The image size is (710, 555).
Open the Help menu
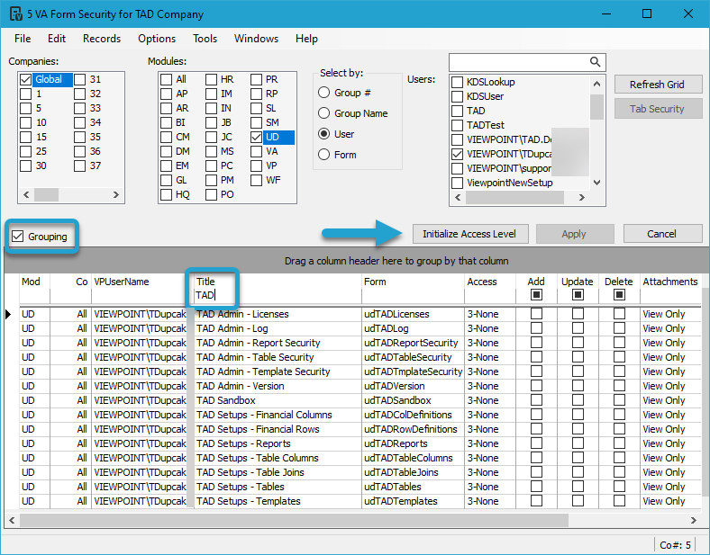tap(306, 39)
